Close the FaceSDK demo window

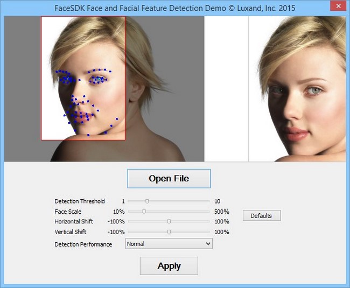(338, 6)
